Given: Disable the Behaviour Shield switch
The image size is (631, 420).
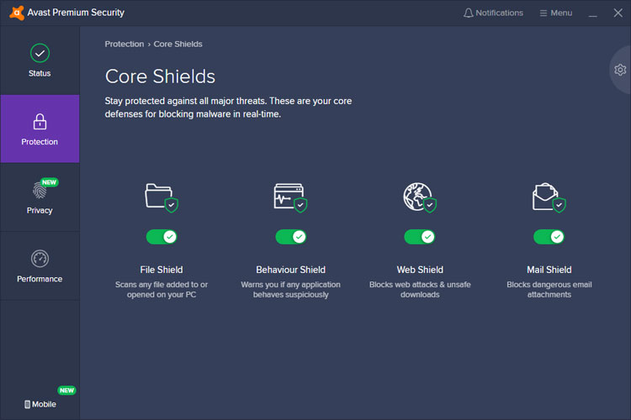Looking at the screenshot, I should (x=290, y=237).
